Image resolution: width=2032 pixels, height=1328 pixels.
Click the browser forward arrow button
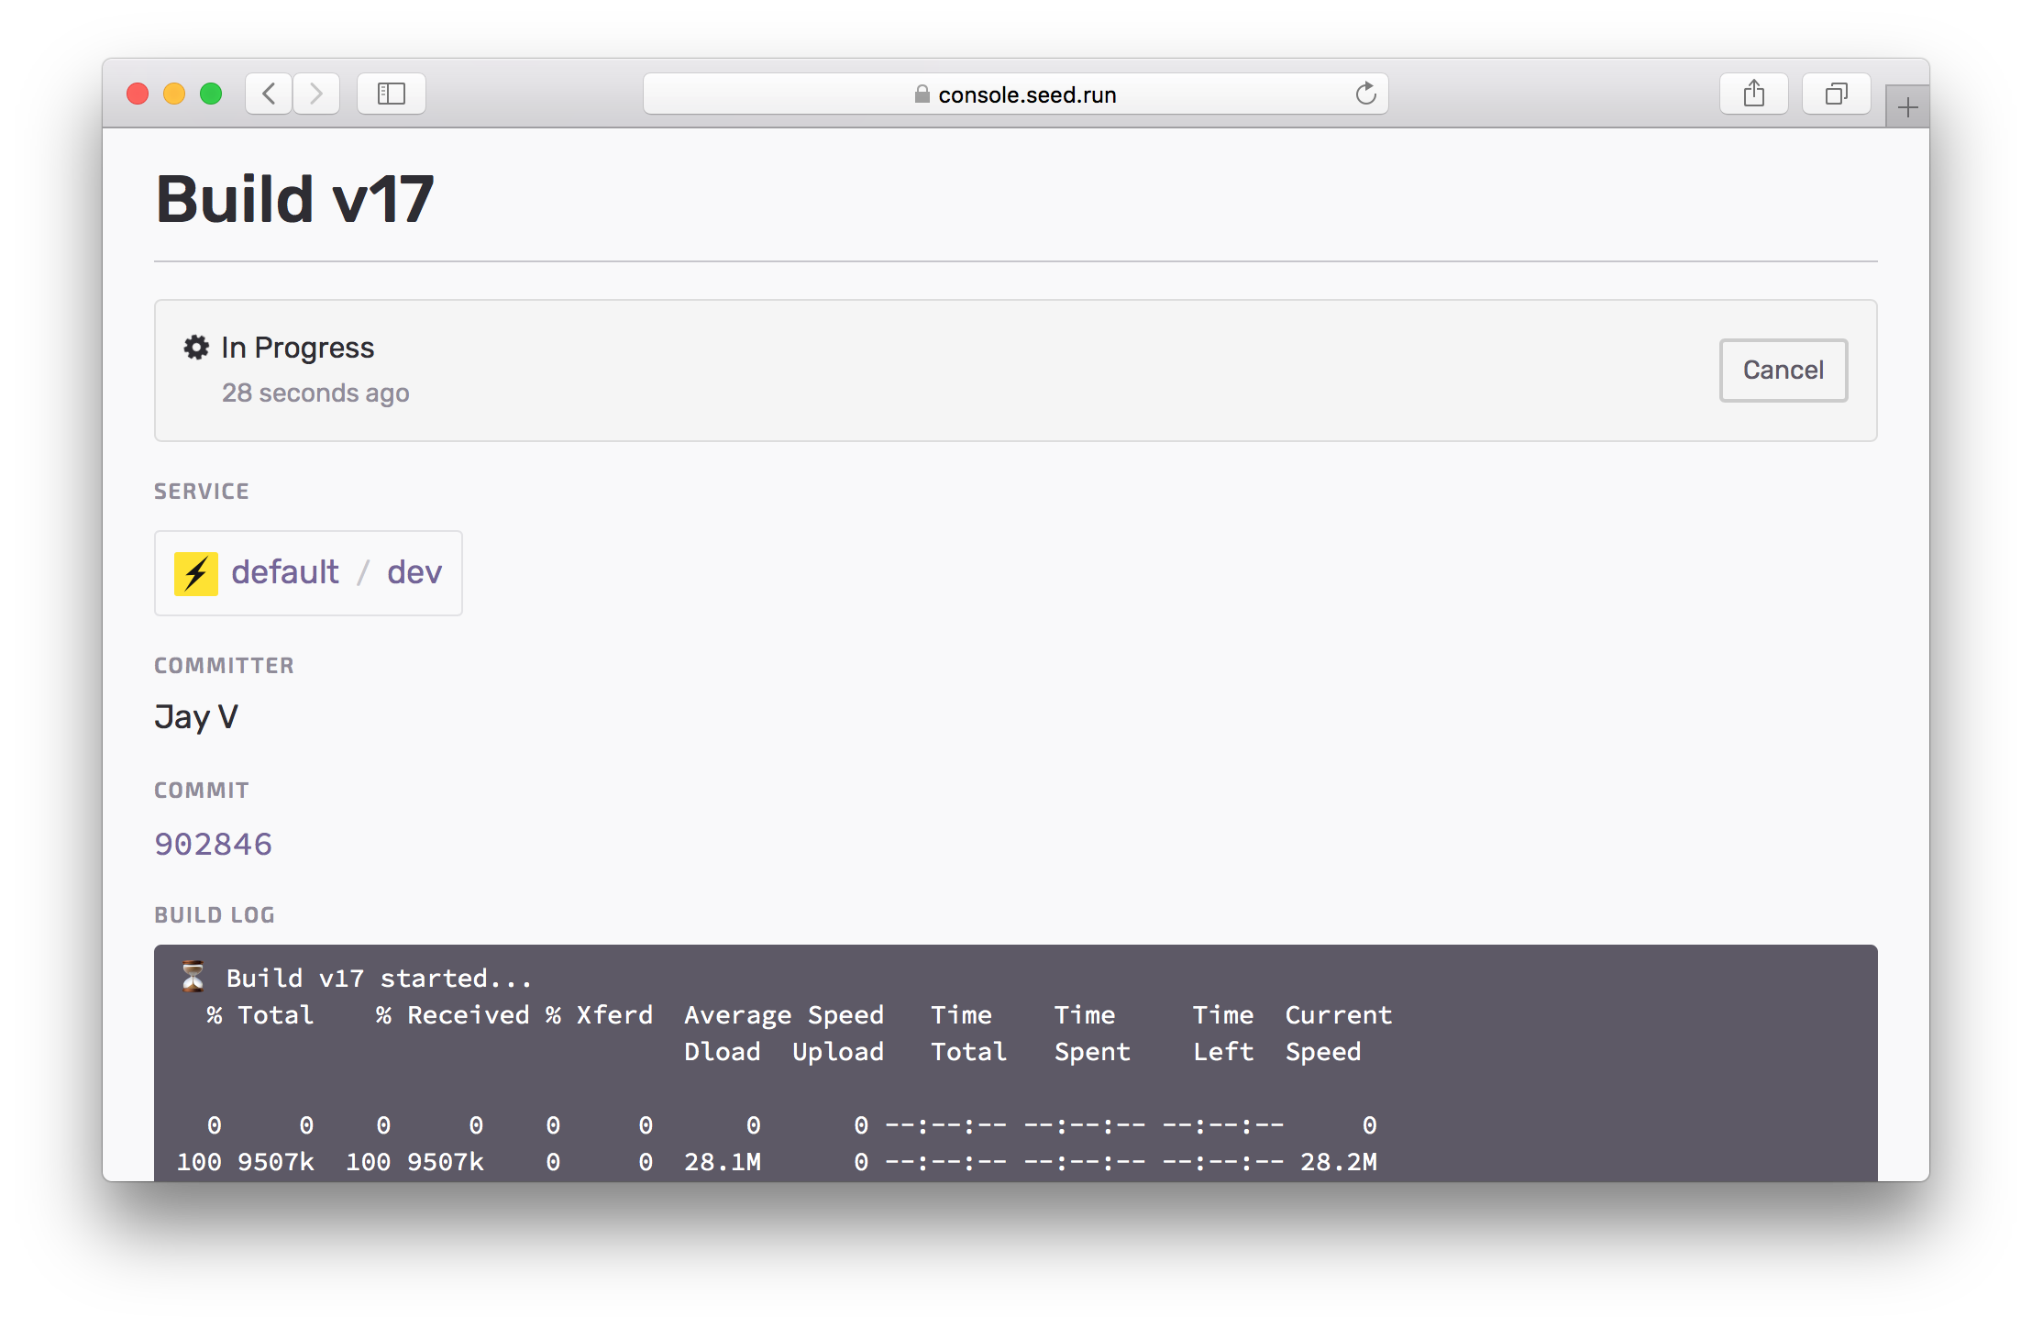pyautogui.click(x=316, y=94)
